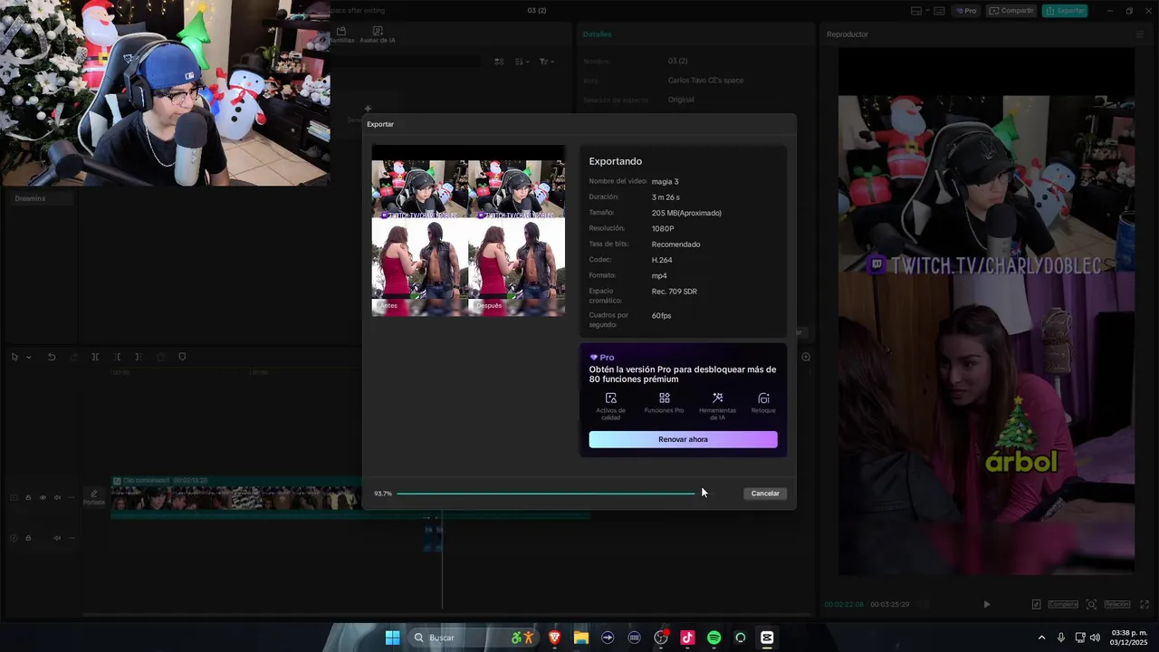The image size is (1159, 652).
Task: Click the shortcuts panel icon near Pro
Action: [939, 11]
